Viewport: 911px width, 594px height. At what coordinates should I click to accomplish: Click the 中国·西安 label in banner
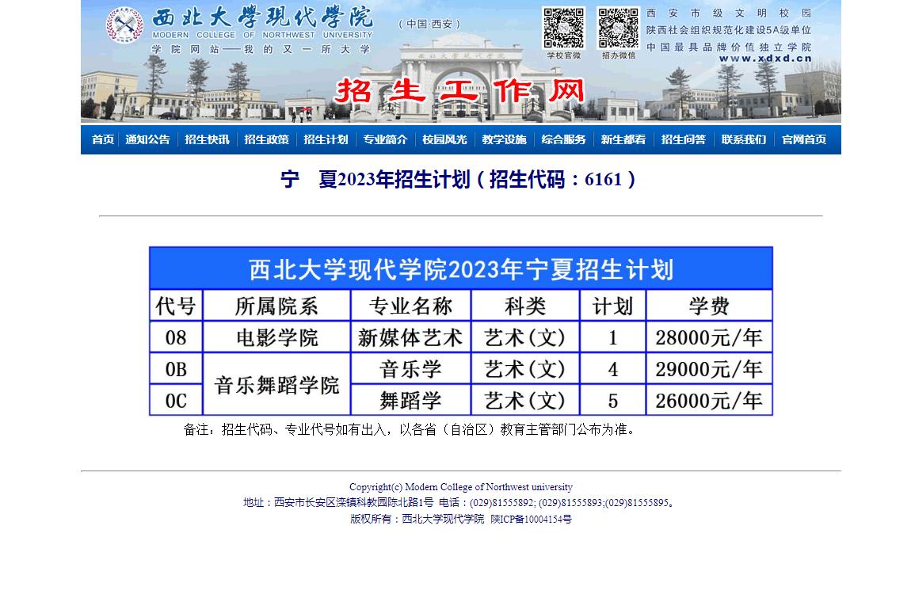click(x=429, y=24)
